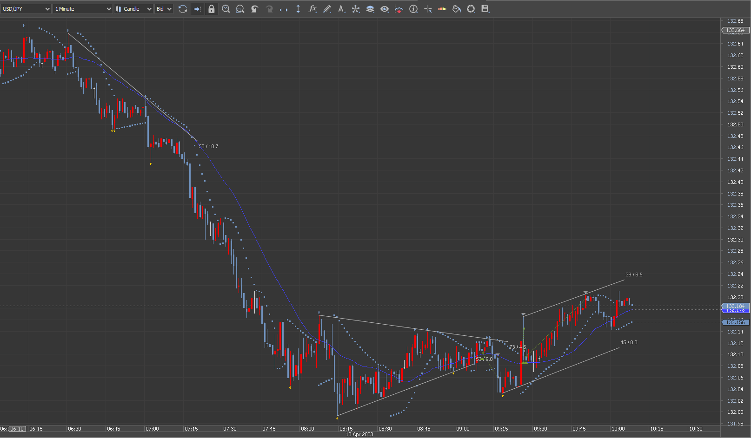Open the fx indicators menu
Viewport: 751px width, 438px height.
tap(312, 9)
